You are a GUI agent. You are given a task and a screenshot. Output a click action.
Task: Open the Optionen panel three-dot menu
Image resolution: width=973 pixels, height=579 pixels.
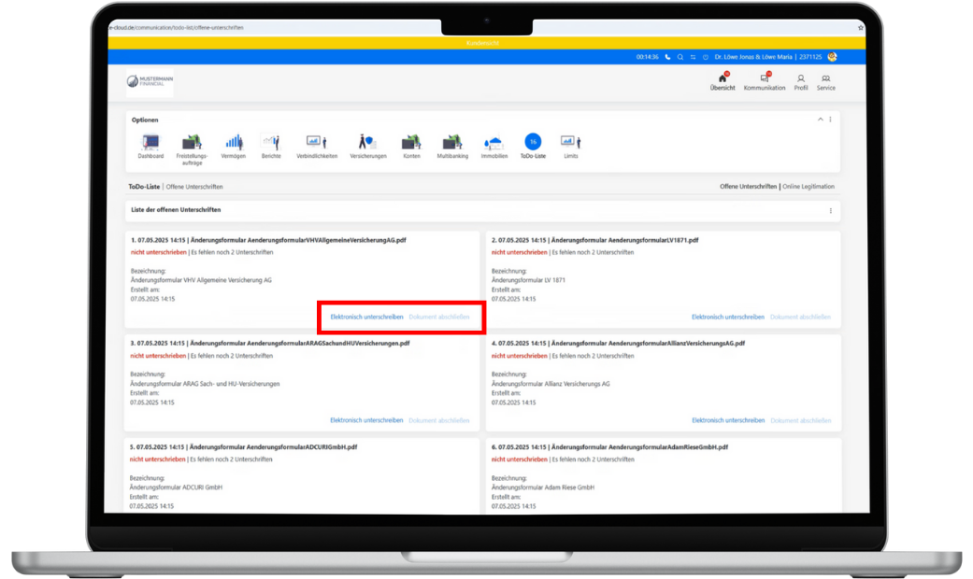[830, 120]
